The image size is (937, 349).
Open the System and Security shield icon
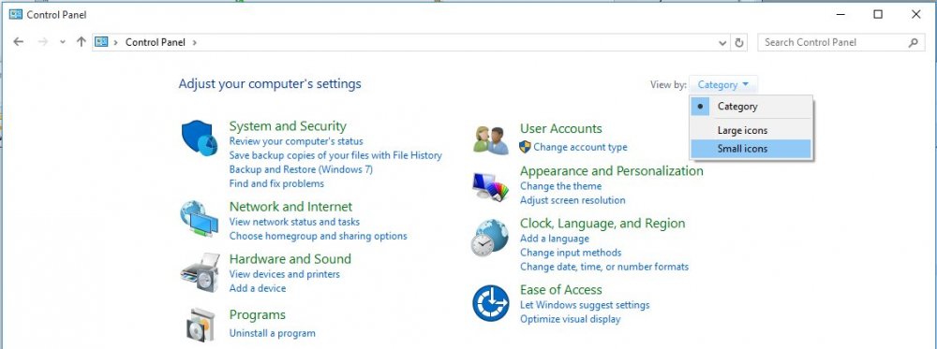pyautogui.click(x=200, y=138)
